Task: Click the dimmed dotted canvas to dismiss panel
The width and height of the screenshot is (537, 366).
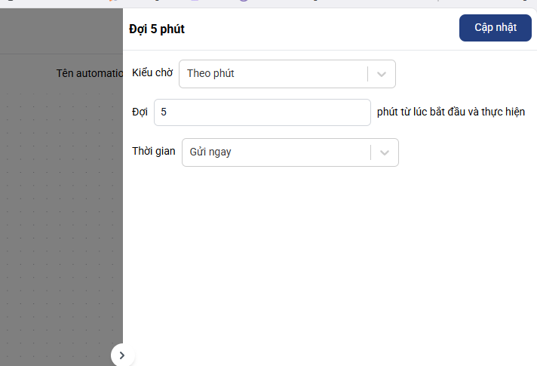Action: pos(60,226)
